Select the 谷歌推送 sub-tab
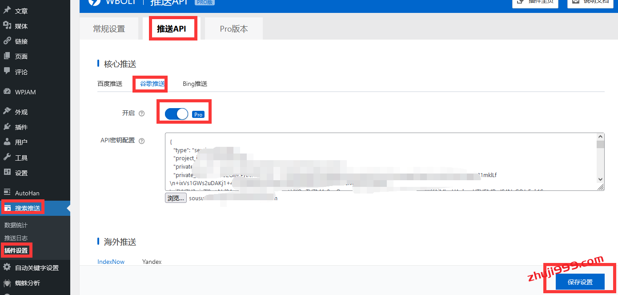The image size is (618, 295). (x=152, y=84)
